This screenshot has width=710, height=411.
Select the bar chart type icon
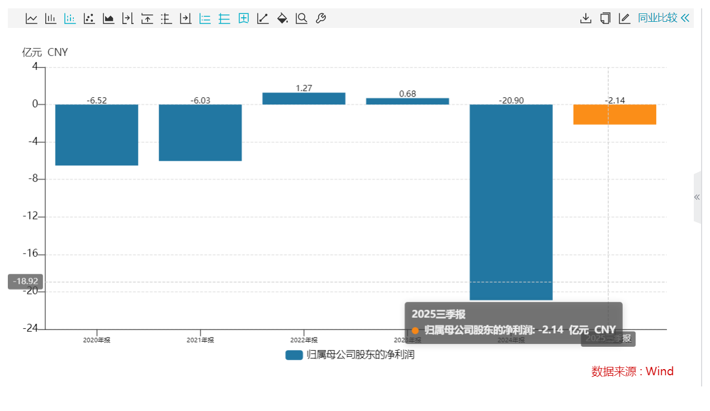click(51, 18)
